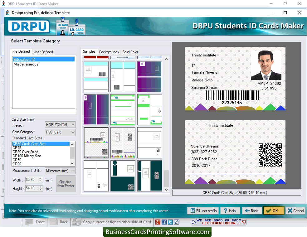Screen dimensions: 307x237
Task: Click samples list scroll-up arrow
Action: click(166, 59)
